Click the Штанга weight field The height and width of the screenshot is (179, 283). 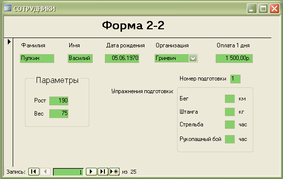point(230,112)
